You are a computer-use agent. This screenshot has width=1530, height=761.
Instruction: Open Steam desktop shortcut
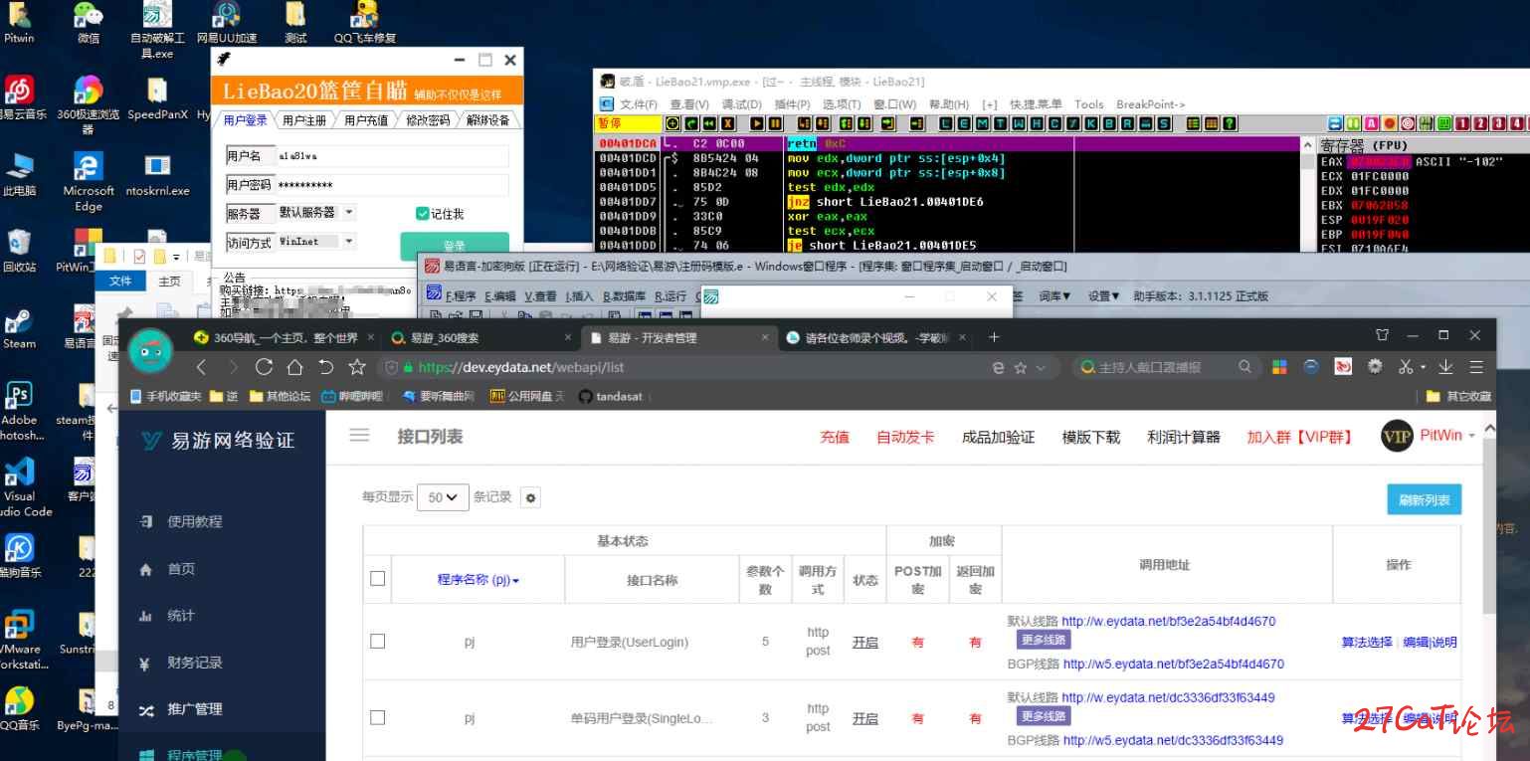coord(19,330)
